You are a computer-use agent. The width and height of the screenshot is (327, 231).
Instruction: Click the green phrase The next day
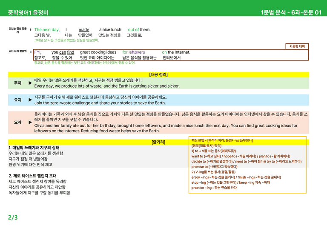tap(46, 30)
